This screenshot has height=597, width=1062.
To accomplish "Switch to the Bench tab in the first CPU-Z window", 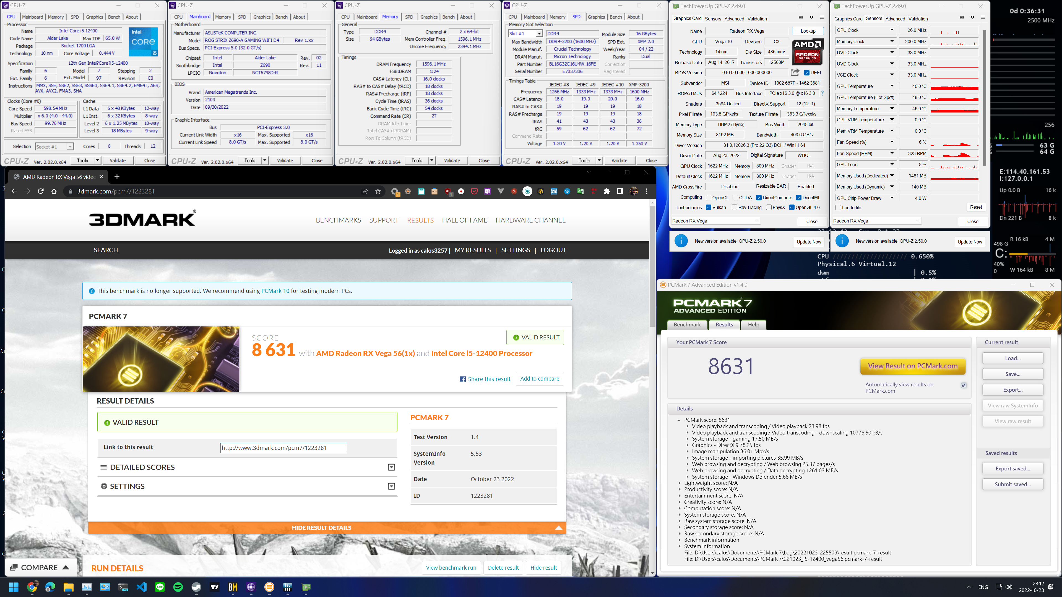I will (114, 17).
